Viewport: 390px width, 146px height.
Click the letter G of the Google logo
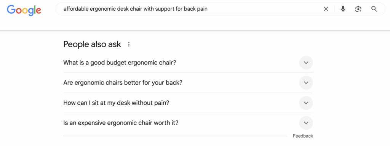click(11, 10)
